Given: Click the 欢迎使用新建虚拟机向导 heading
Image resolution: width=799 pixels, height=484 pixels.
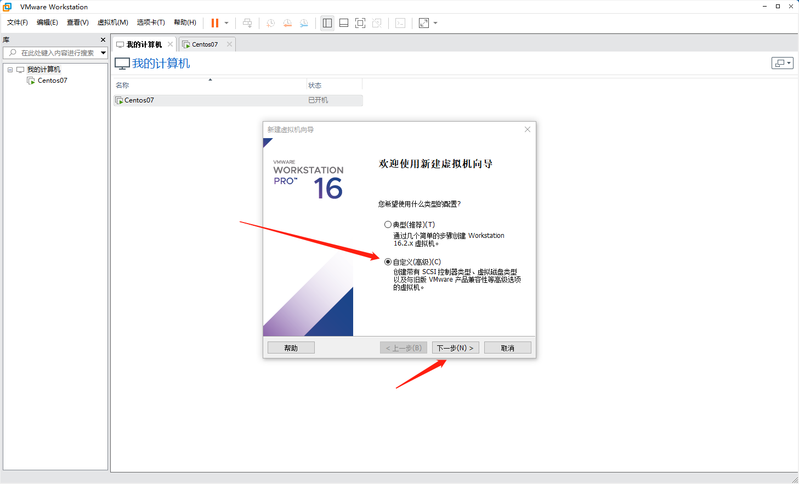Looking at the screenshot, I should pyautogui.click(x=436, y=164).
